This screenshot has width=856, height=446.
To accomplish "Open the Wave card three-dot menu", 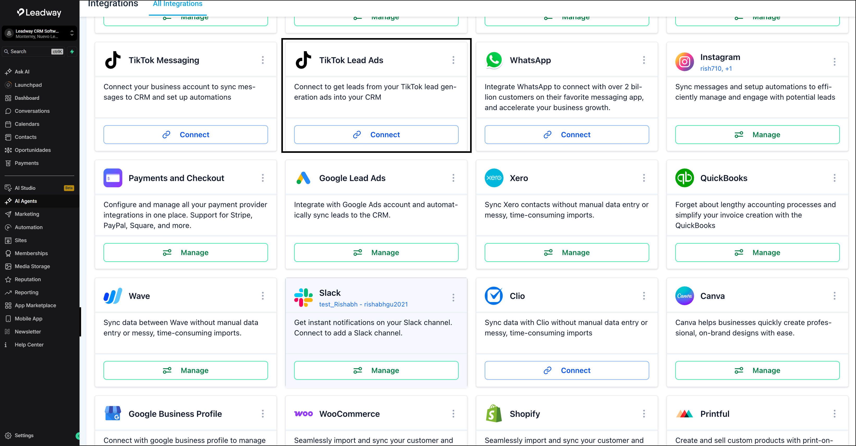I will pos(263,296).
